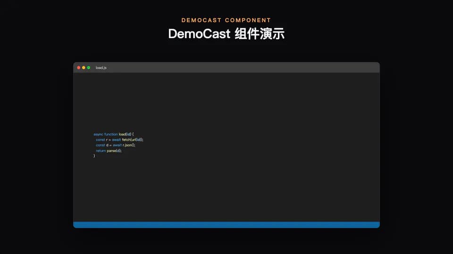Click the 'DemoCast 组件演示' heading

click(226, 34)
